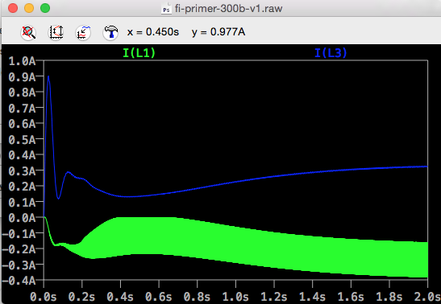This screenshot has height=304, width=441.
Task: Click the y = 0.977A cursor readout
Action: pos(218,32)
